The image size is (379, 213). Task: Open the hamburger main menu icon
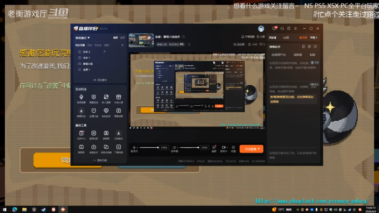(x=295, y=28)
